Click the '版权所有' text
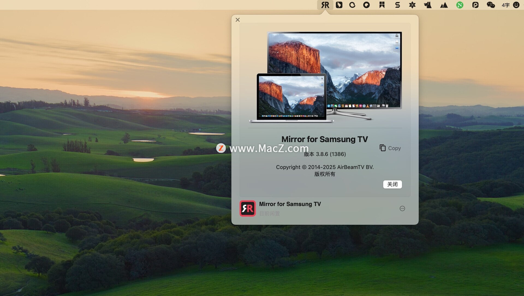This screenshot has height=296, width=524. [325, 174]
